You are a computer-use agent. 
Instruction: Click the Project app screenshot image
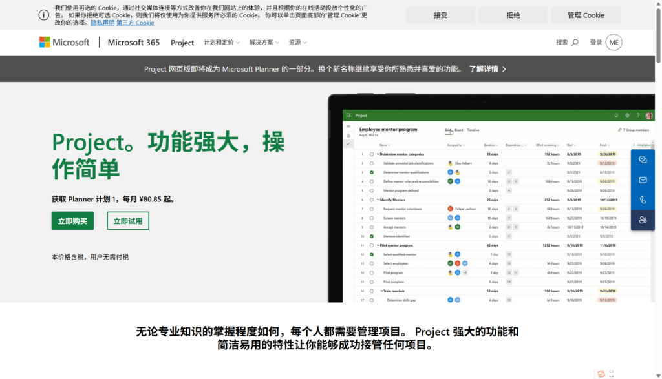point(491,198)
